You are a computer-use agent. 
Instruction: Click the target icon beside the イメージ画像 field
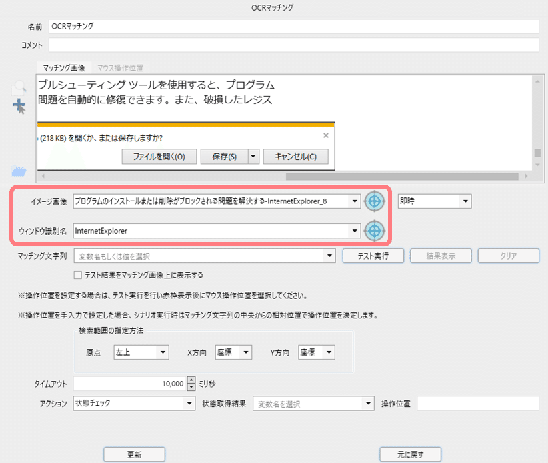click(x=374, y=201)
